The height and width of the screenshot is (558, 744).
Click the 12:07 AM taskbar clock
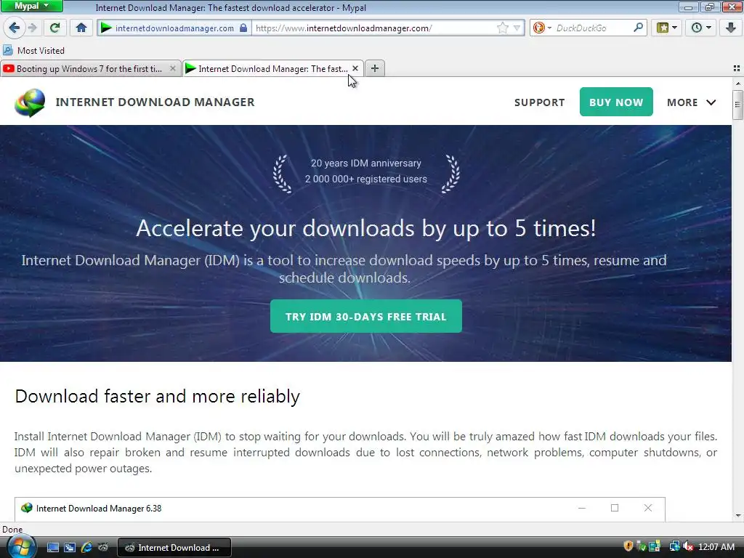click(x=716, y=547)
